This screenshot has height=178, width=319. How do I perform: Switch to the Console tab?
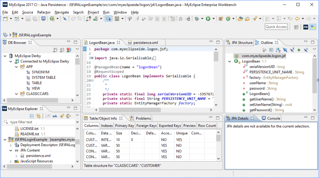tap(271, 119)
